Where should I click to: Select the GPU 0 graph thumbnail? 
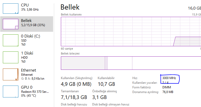click(11, 91)
